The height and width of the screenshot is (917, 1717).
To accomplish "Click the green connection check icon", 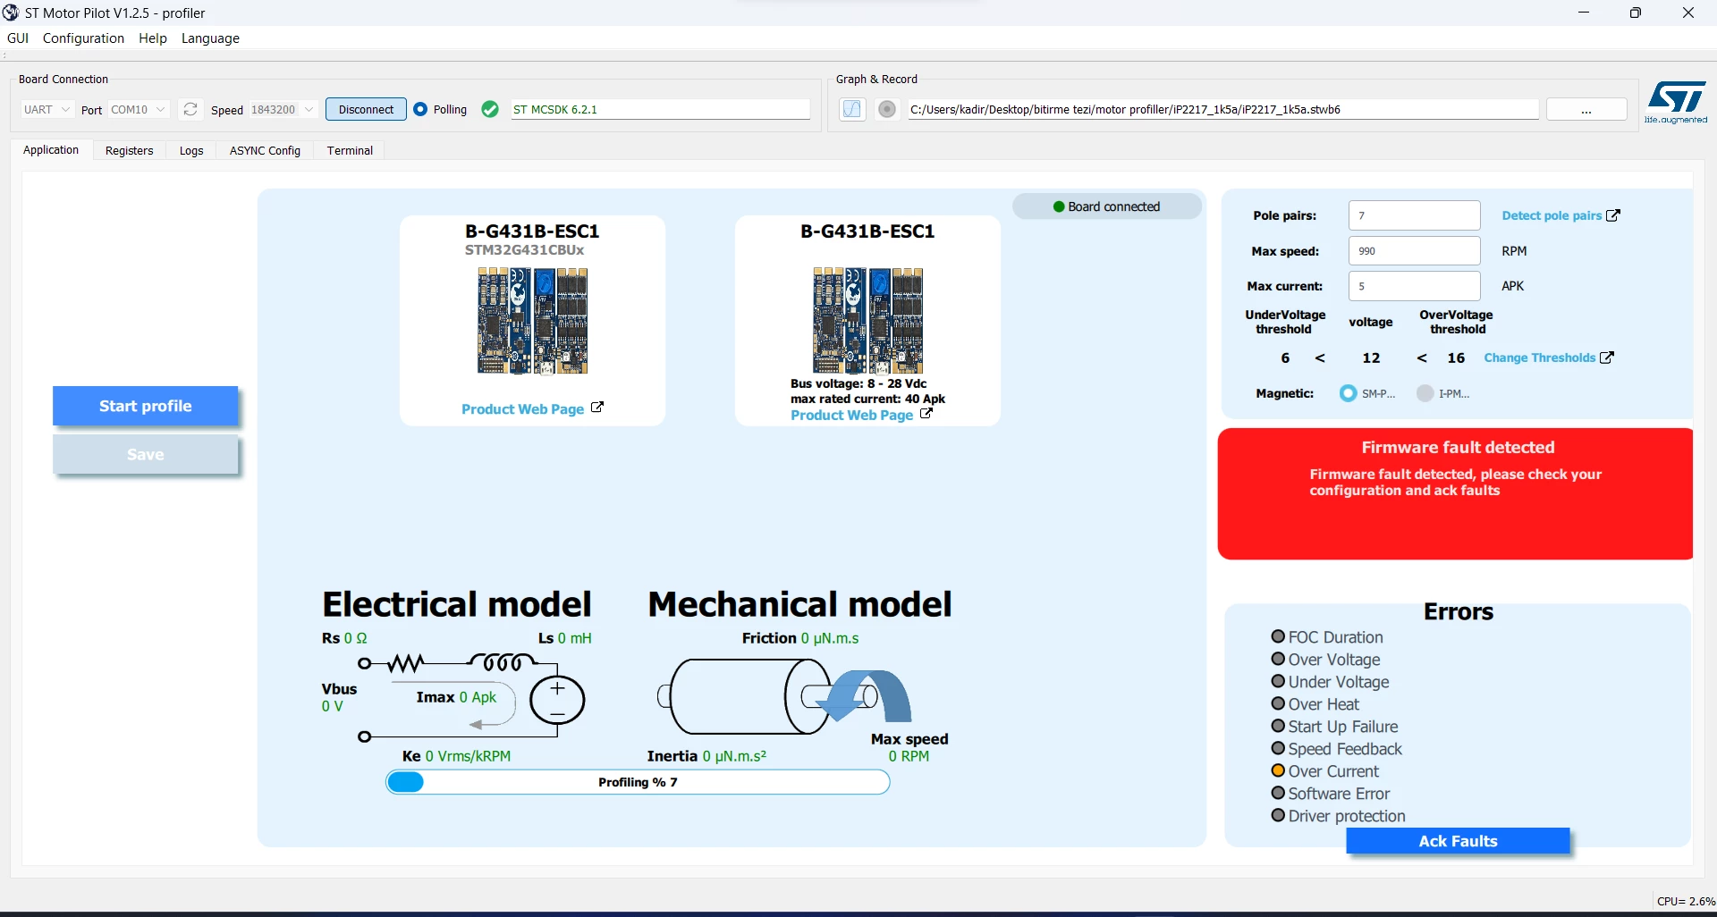I will (x=490, y=109).
